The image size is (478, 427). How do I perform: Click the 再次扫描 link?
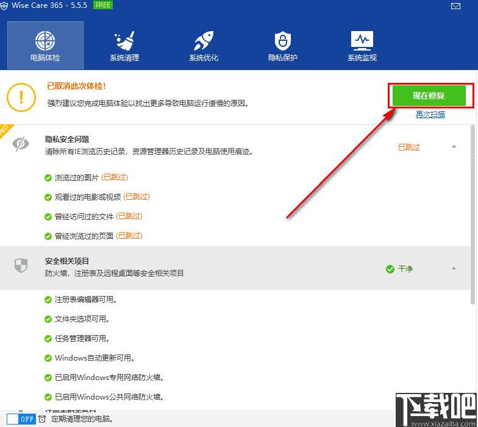pyautogui.click(x=430, y=115)
